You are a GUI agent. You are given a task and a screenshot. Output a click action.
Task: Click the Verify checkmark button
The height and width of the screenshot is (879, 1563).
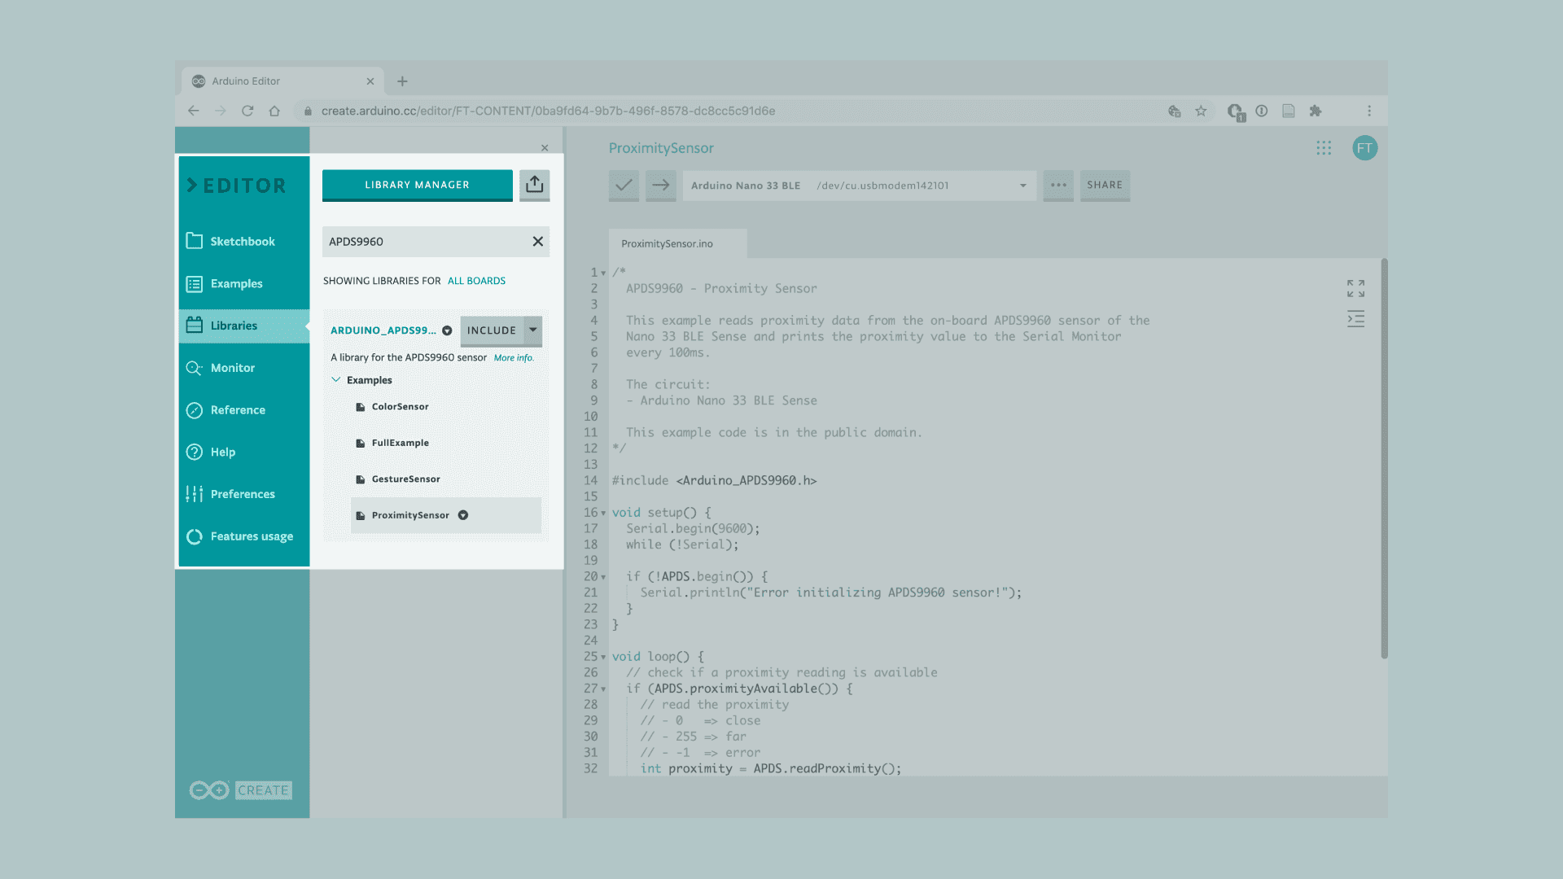click(x=624, y=185)
